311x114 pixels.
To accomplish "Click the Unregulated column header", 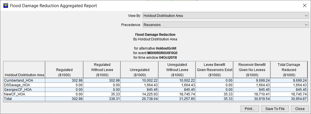I will click(139, 70).
